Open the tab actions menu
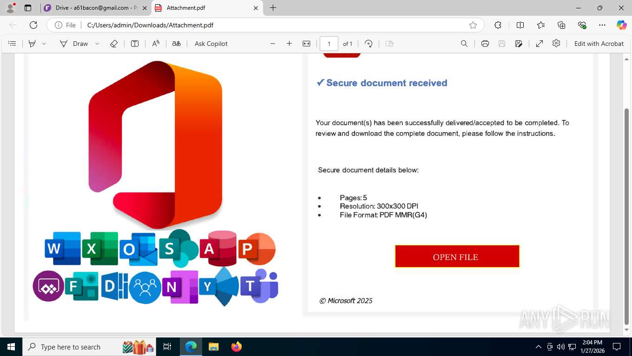 coord(28,8)
